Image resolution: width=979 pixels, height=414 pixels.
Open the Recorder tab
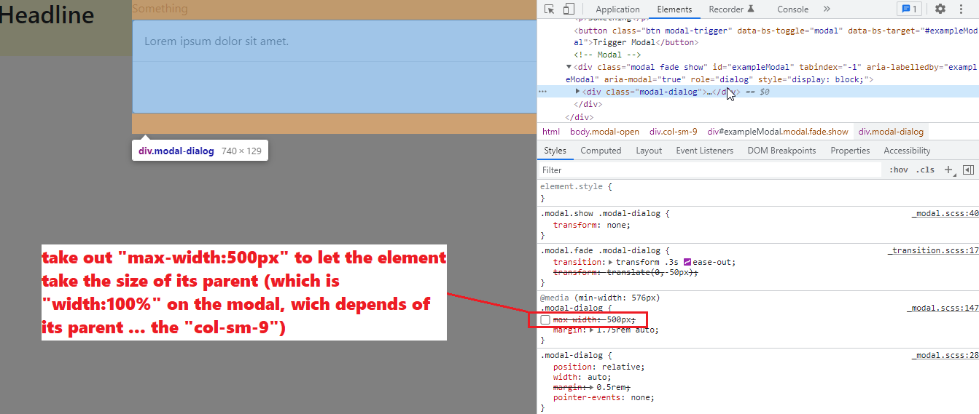point(732,9)
